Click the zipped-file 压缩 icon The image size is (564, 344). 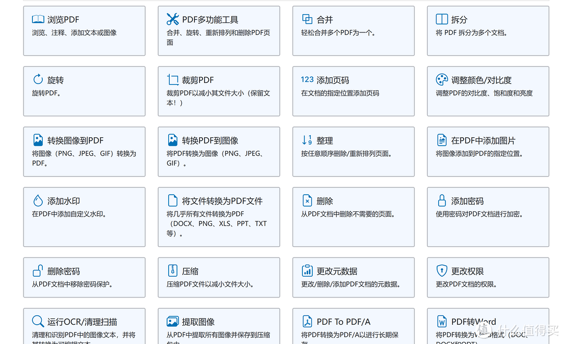point(173,270)
